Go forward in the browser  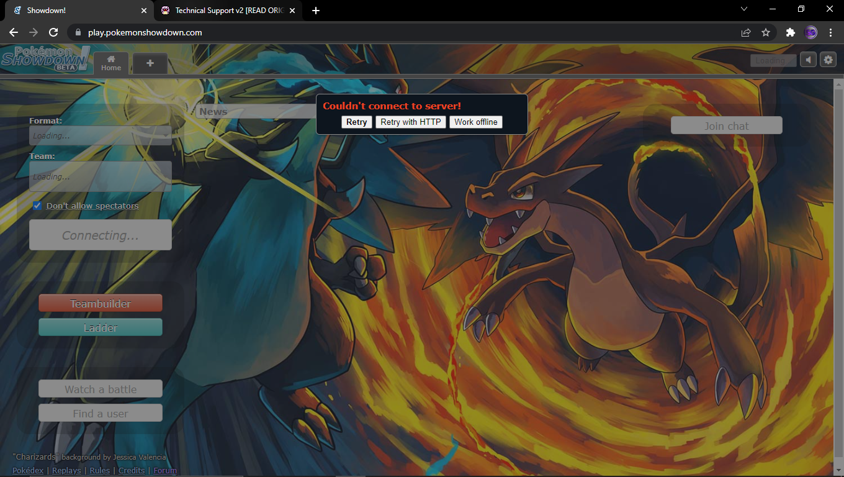34,32
